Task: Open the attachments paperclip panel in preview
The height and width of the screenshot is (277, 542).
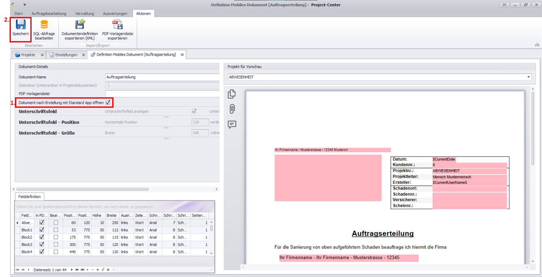Action: coord(232,109)
